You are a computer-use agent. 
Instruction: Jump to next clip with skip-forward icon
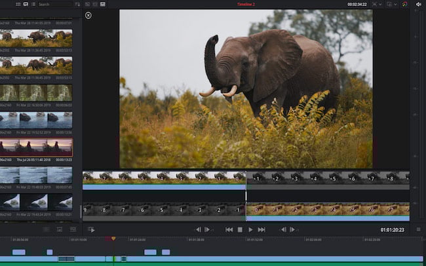(x=261, y=230)
